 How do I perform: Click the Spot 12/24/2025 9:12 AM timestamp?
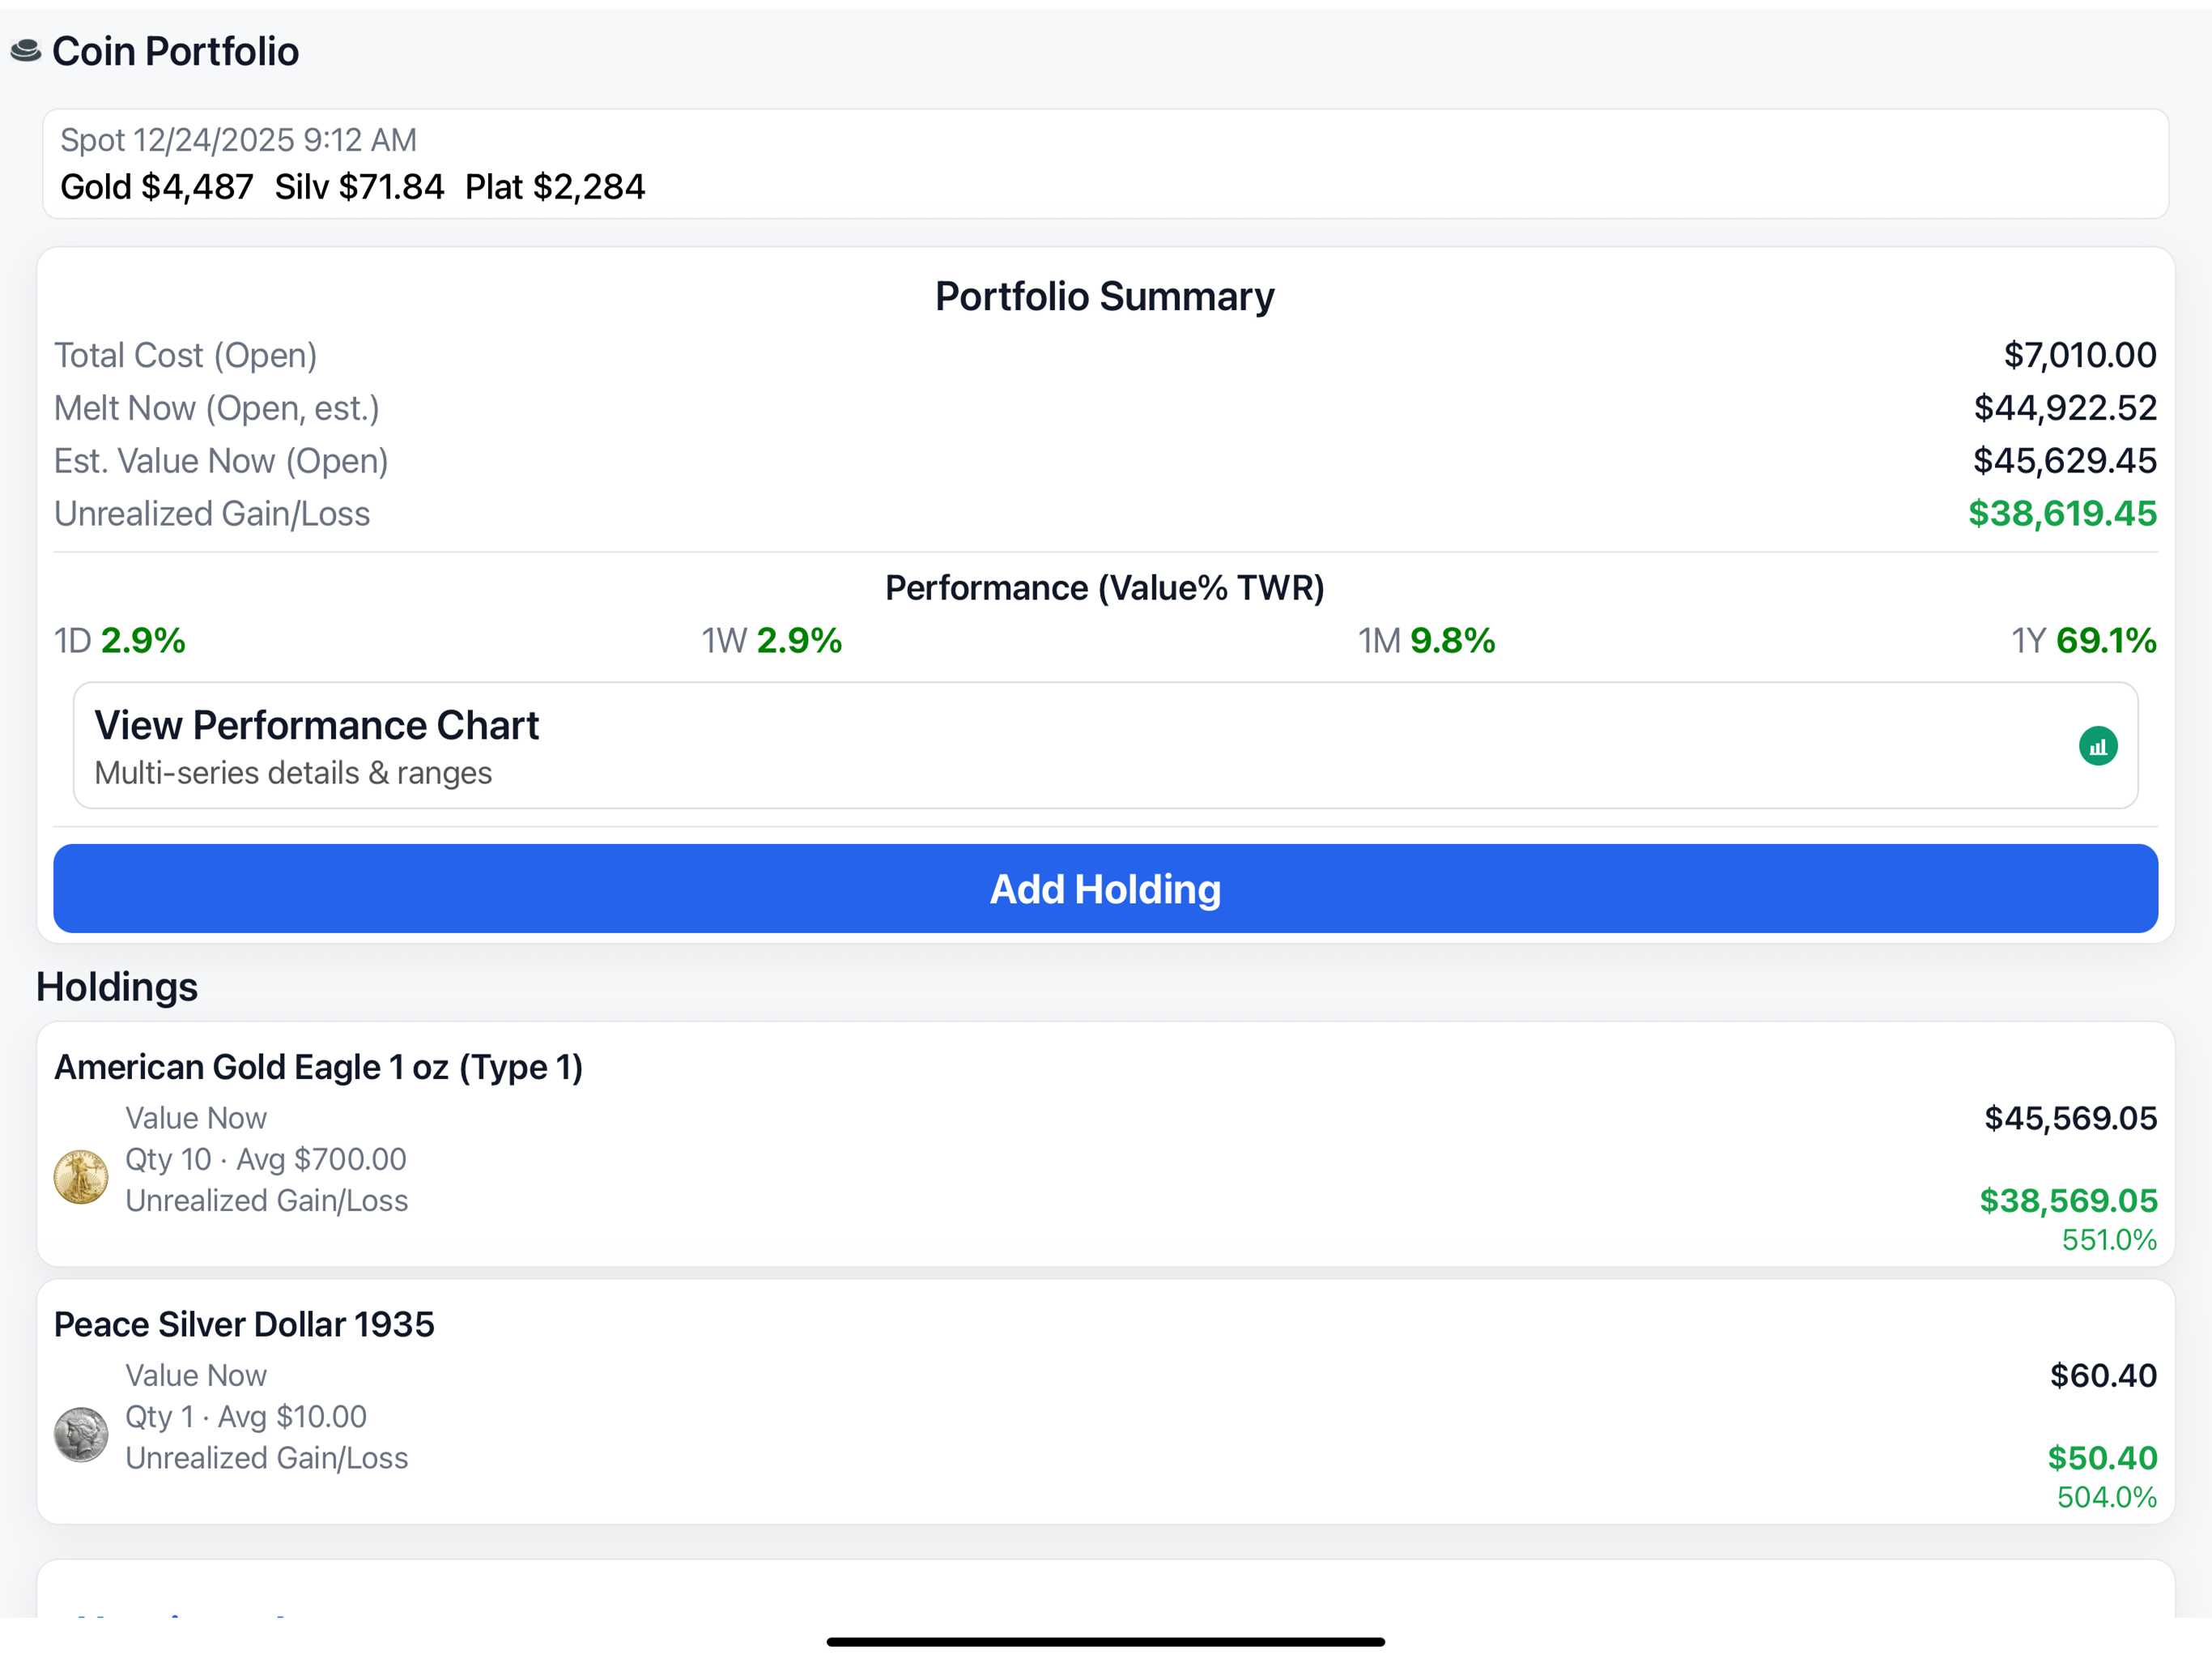238,140
